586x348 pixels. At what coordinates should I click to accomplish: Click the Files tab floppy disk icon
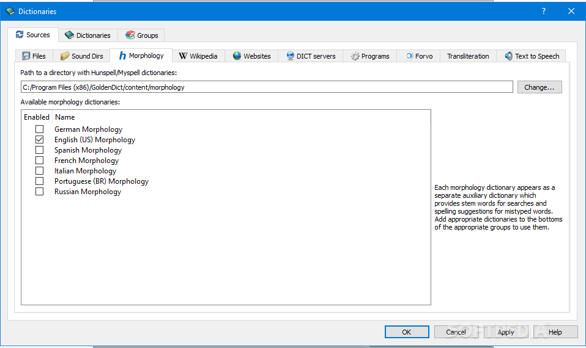click(26, 56)
